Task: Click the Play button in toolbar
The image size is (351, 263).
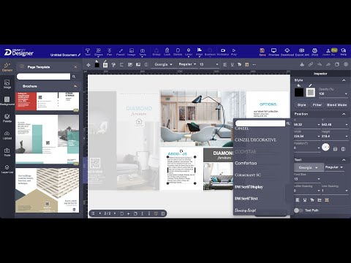Action: pos(234,52)
